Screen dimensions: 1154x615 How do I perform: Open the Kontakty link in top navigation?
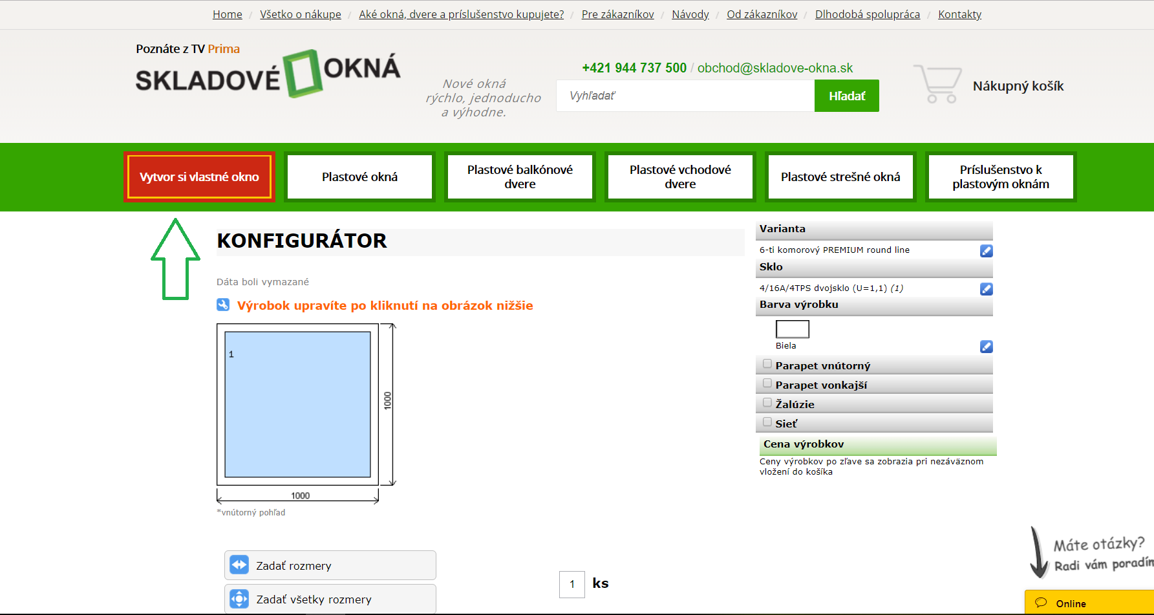(959, 14)
